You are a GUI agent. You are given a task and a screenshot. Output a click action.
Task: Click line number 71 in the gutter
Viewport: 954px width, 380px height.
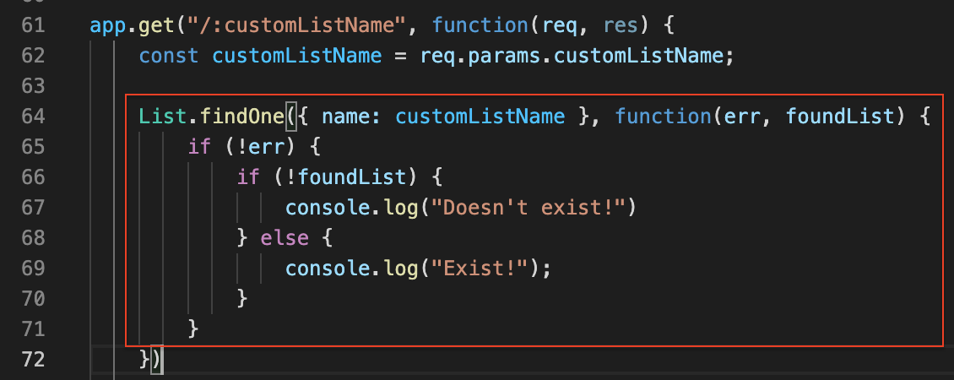point(33,329)
